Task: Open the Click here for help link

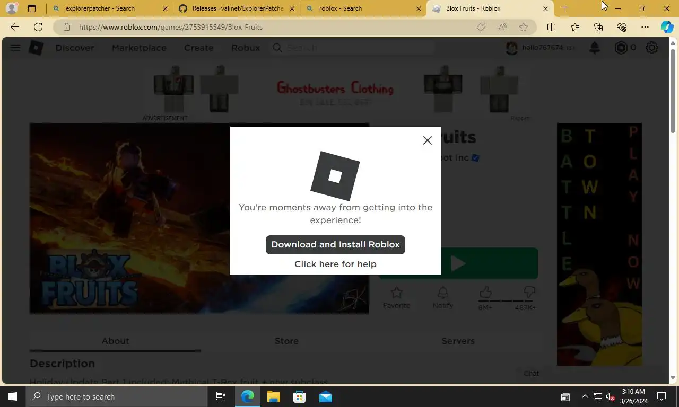Action: click(x=335, y=264)
